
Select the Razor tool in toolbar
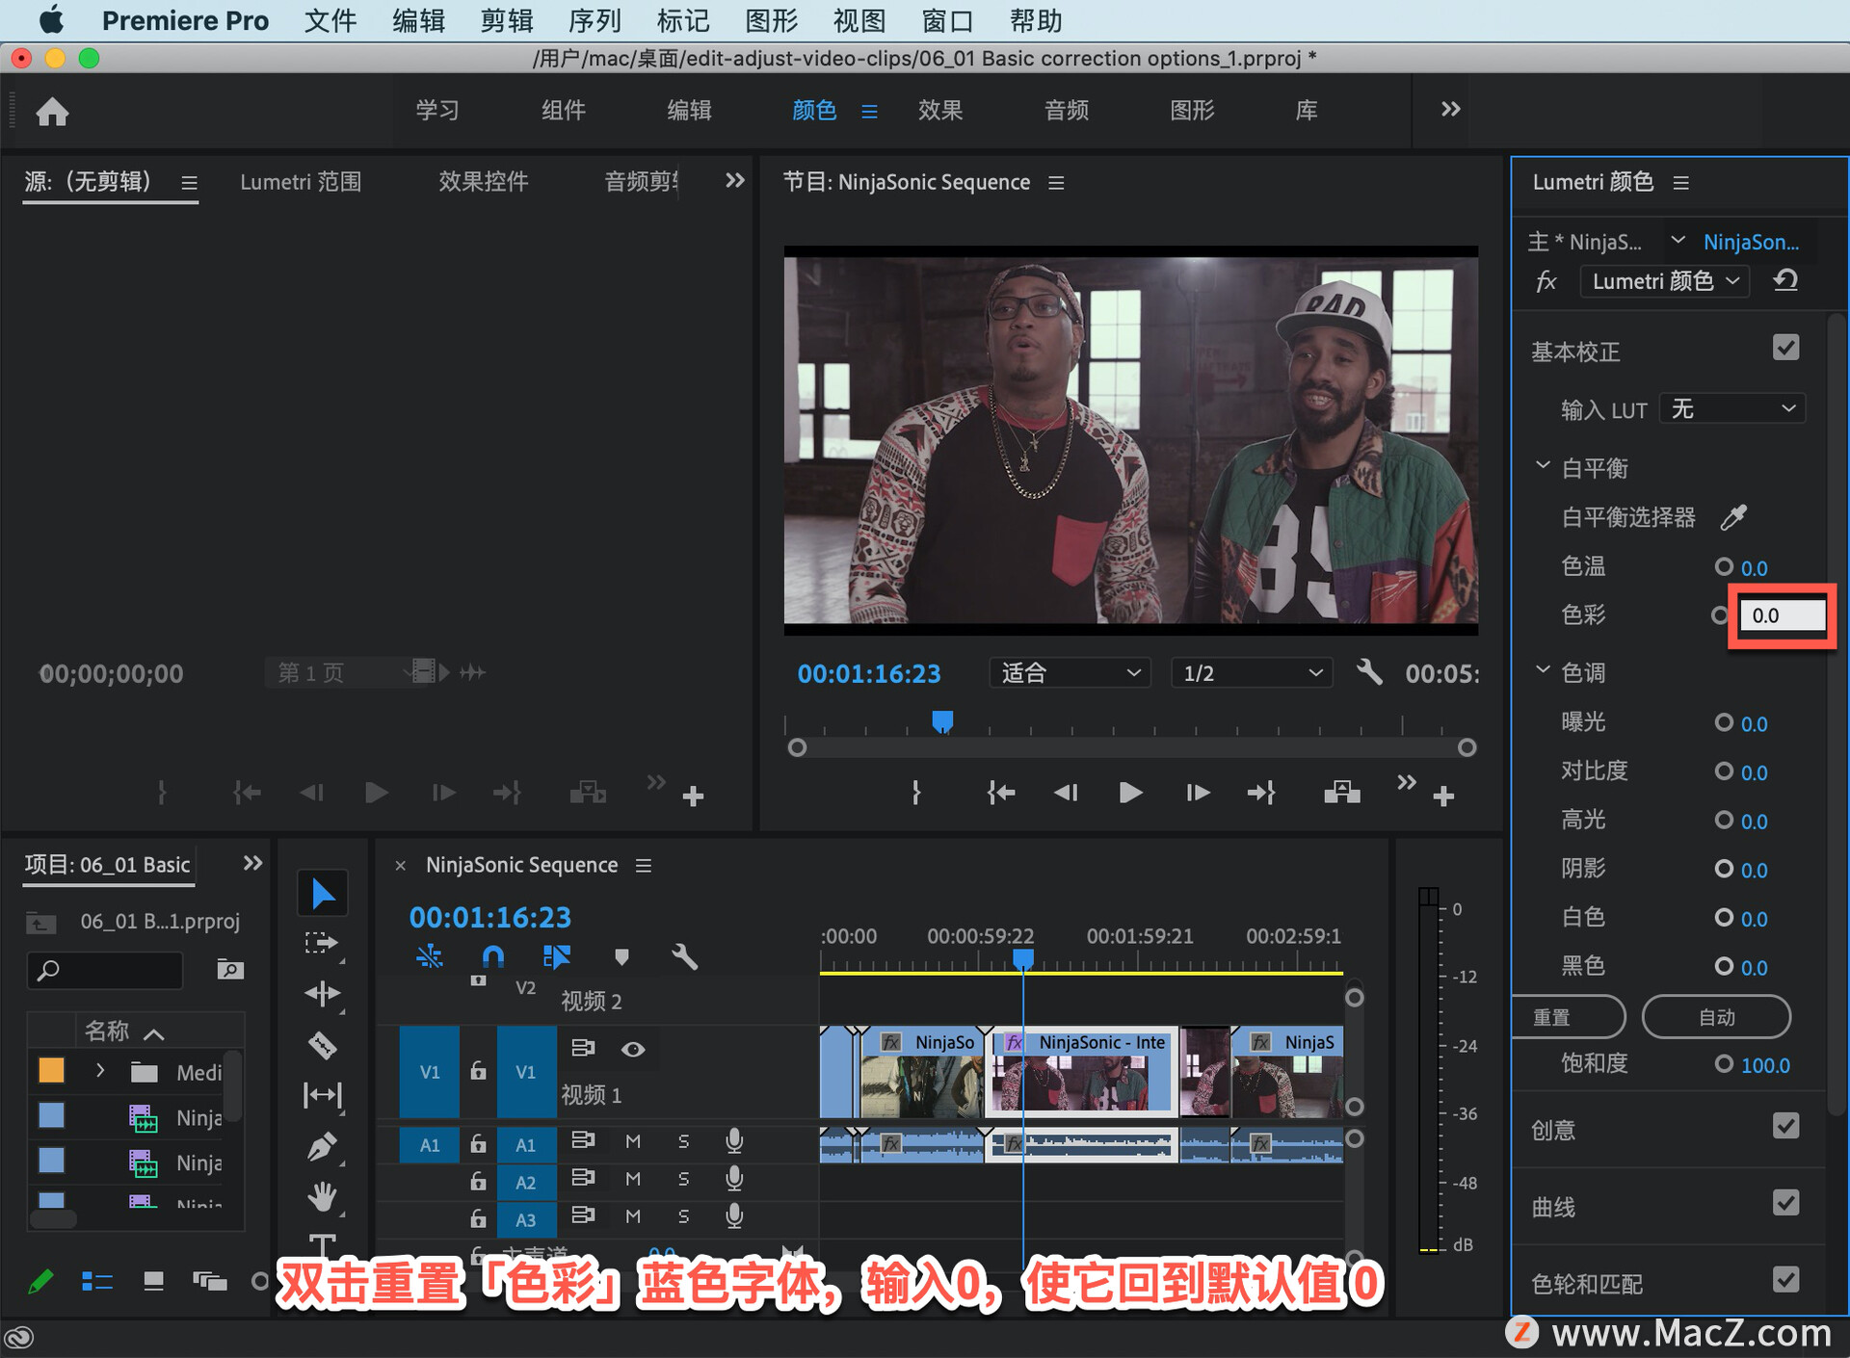pos(322,1045)
